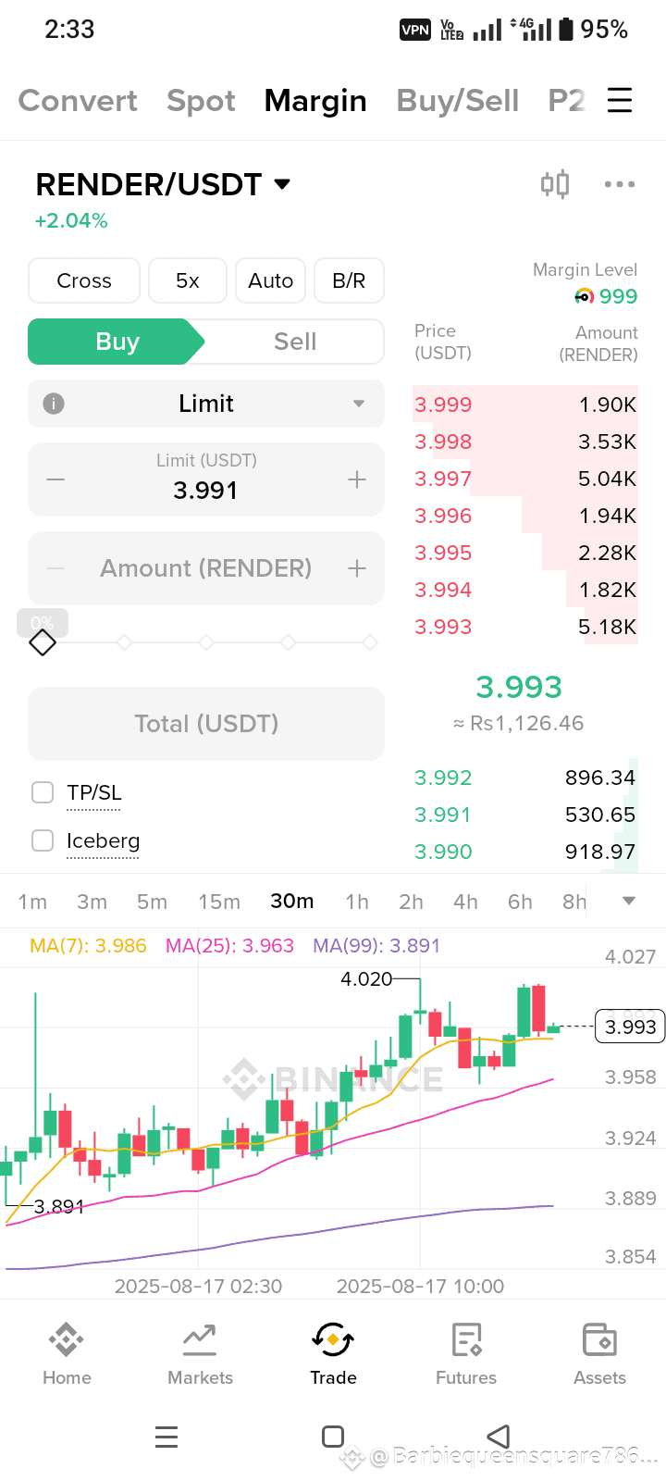Select ask price 3.994 in order book
The width and height of the screenshot is (666, 1481).
click(x=443, y=590)
